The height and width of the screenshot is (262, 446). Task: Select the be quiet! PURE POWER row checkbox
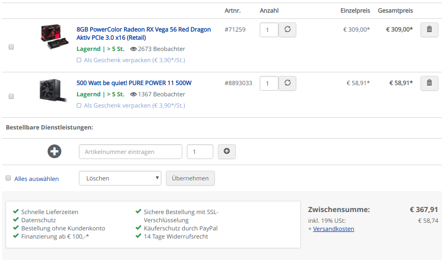(x=11, y=96)
